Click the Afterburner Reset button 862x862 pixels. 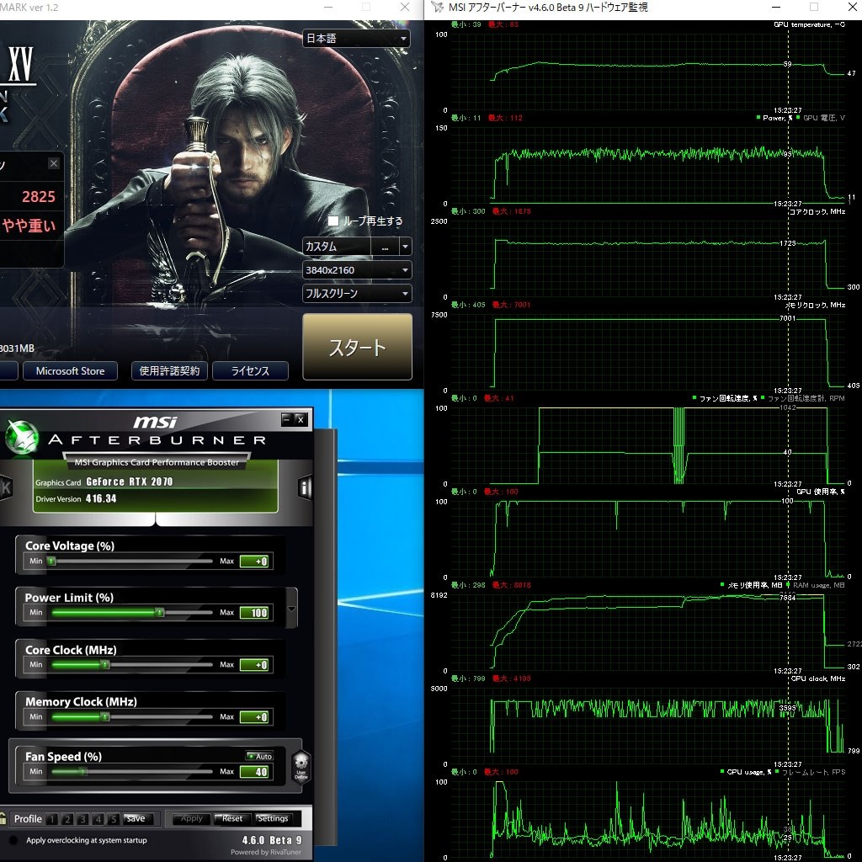pos(232,818)
